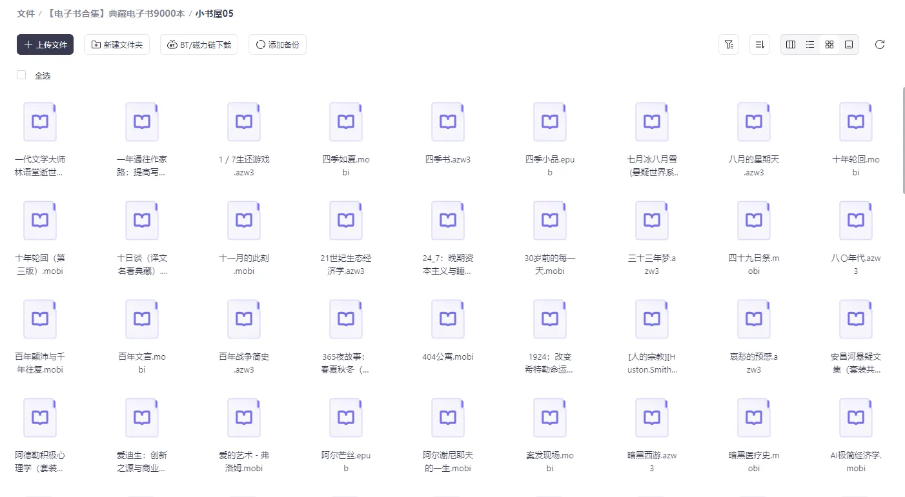Tick the 全选 select-all checkbox
The height and width of the screenshot is (497, 905).
pyautogui.click(x=21, y=75)
